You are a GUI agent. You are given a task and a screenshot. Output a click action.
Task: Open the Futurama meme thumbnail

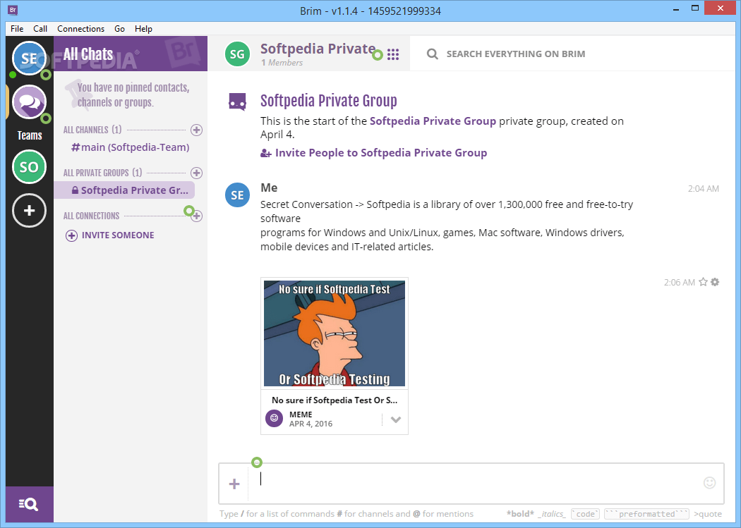(x=334, y=333)
